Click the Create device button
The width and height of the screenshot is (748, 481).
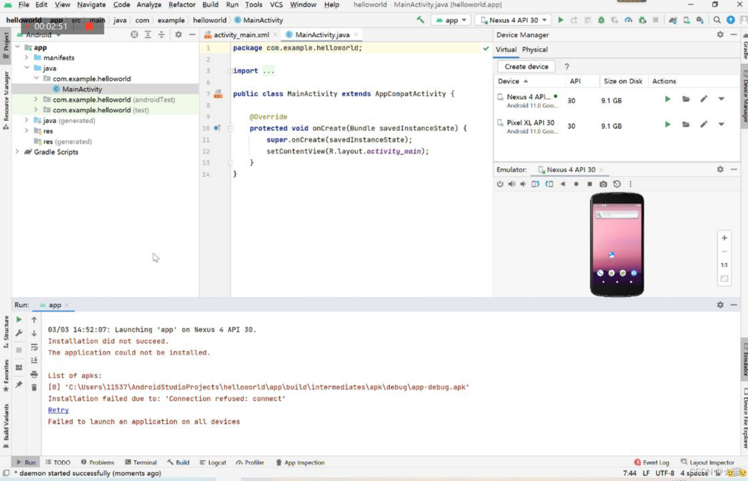pyautogui.click(x=526, y=66)
